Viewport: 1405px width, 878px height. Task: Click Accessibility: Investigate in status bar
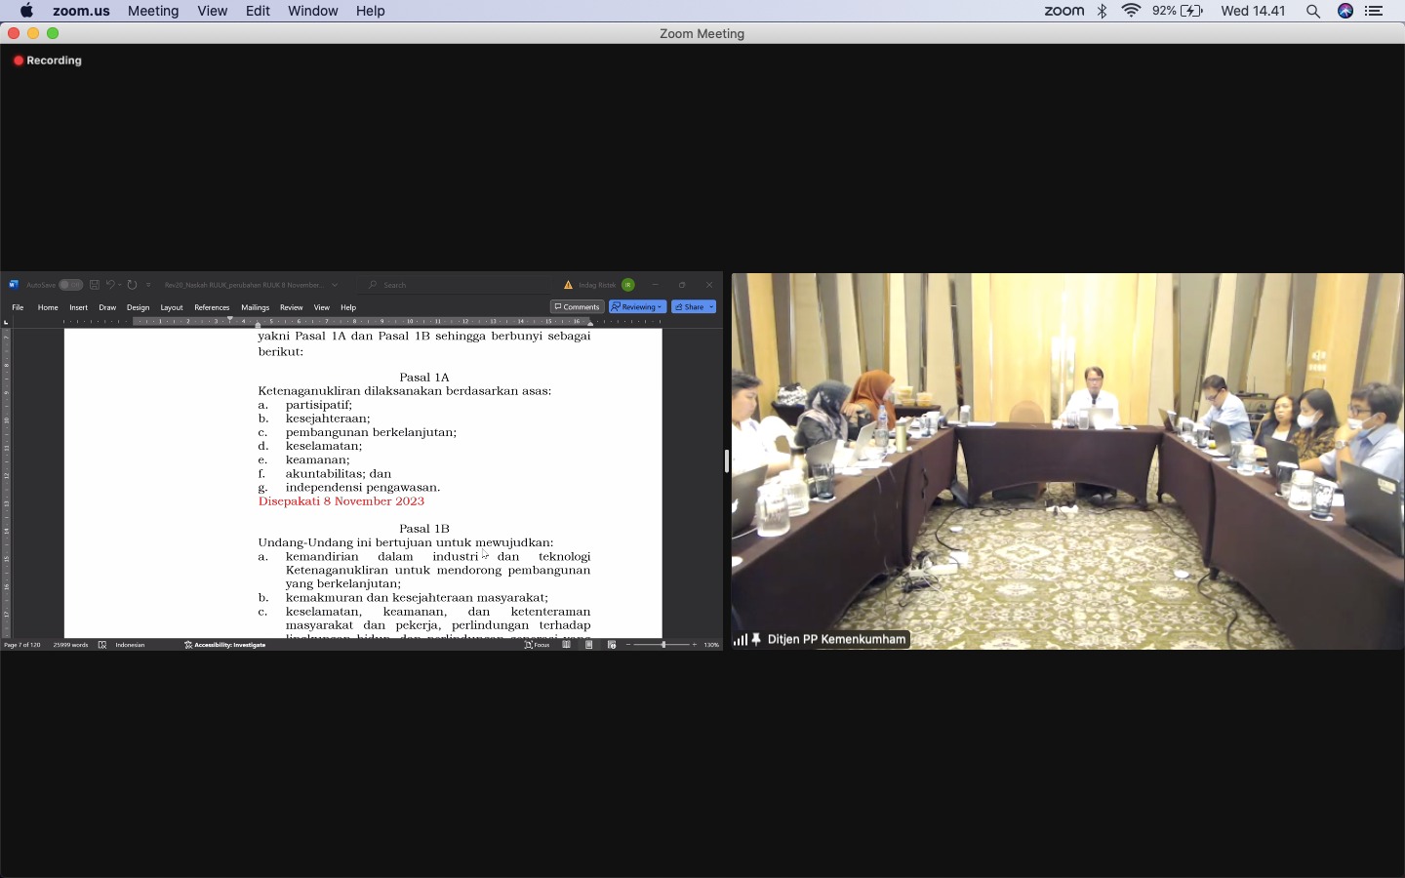225,645
